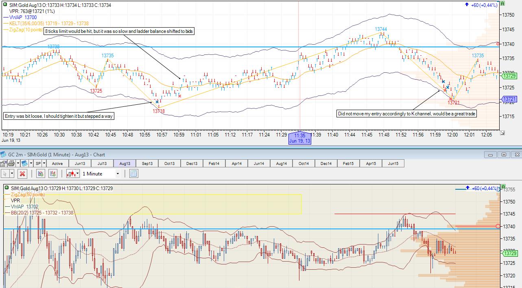Screen dimensions: 522x288
Task: Click the red X delete icon
Action: pos(22,173)
